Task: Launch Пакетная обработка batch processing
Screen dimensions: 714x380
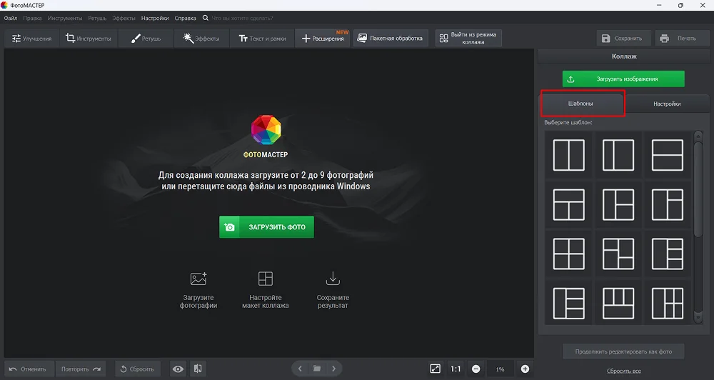Action: point(391,39)
